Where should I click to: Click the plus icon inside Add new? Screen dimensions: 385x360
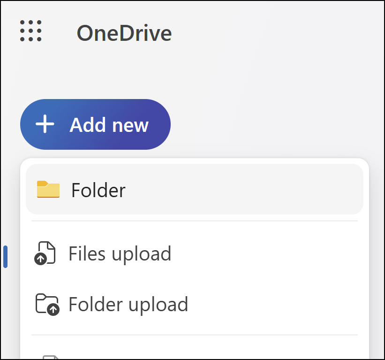(x=45, y=124)
